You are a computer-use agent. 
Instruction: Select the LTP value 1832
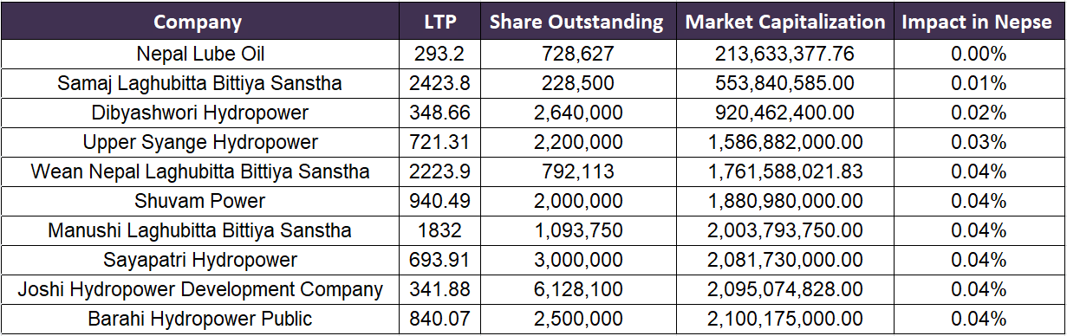tap(440, 231)
